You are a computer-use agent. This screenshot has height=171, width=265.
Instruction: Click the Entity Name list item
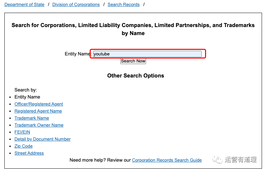pos(27,97)
